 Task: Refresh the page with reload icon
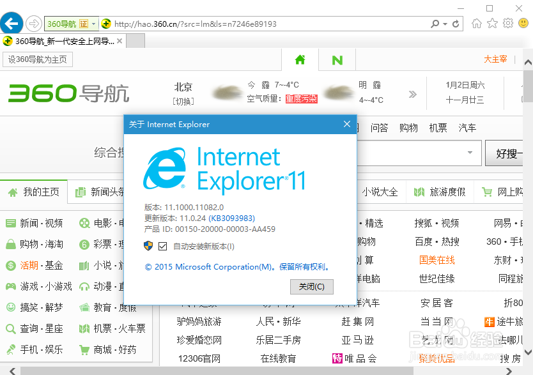[x=456, y=24]
